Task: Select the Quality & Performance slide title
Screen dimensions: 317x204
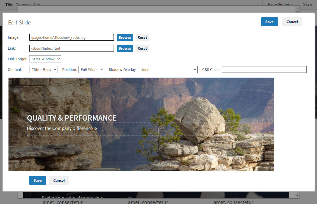Action: (72, 118)
